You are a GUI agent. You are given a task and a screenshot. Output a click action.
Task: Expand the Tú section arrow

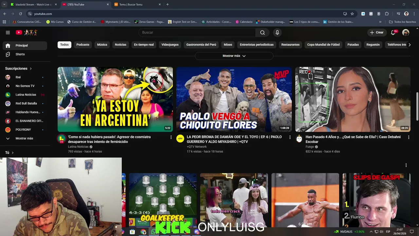point(12,153)
